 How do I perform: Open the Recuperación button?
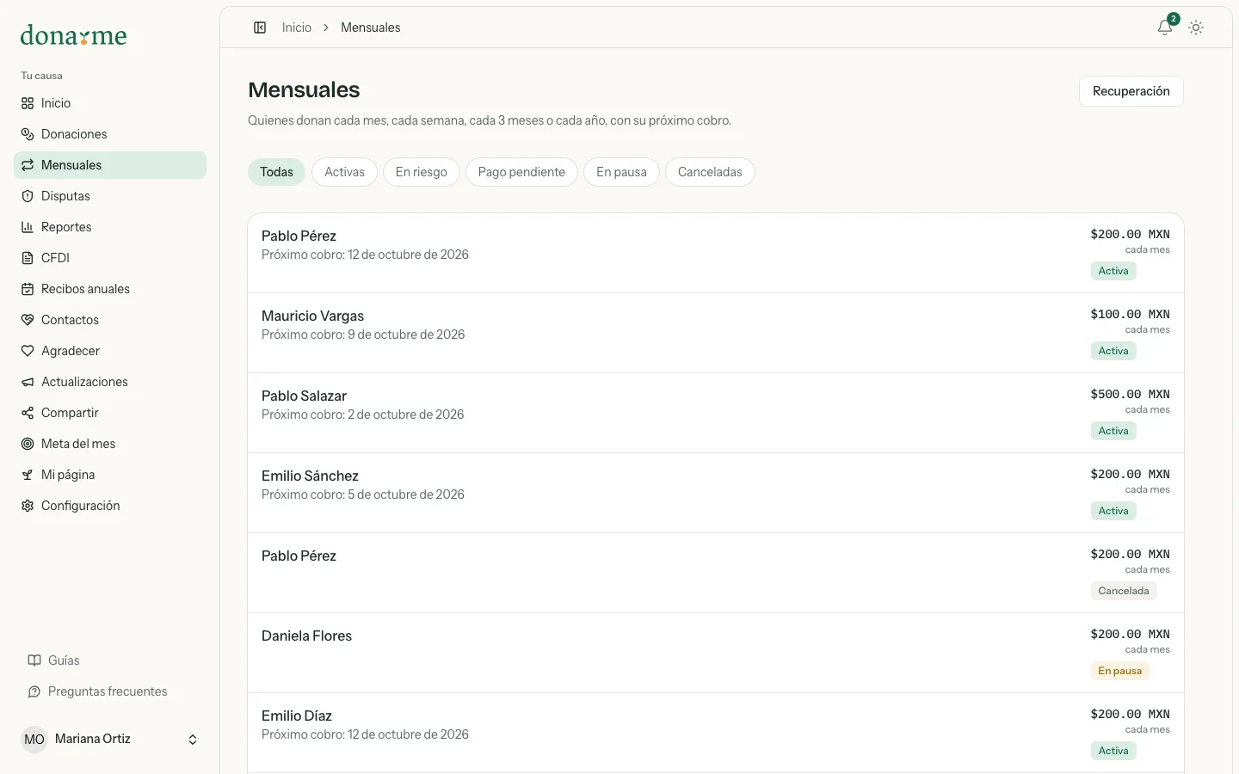[x=1131, y=91]
